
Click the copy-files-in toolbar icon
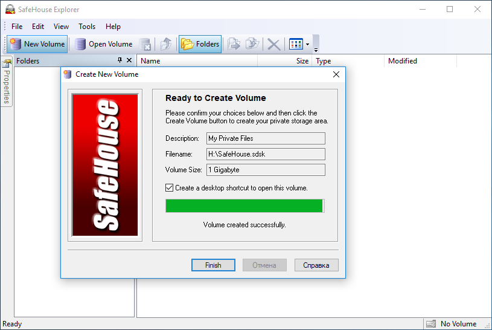tap(252, 44)
